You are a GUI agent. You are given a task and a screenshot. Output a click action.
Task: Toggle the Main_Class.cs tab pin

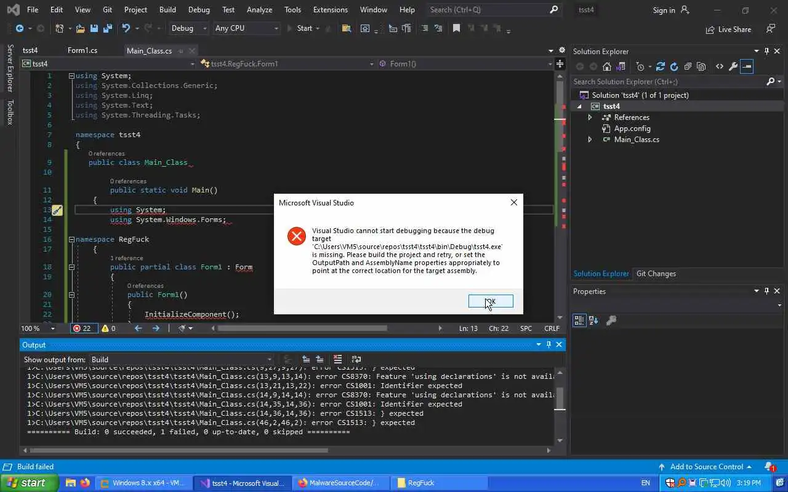pyautogui.click(x=182, y=51)
